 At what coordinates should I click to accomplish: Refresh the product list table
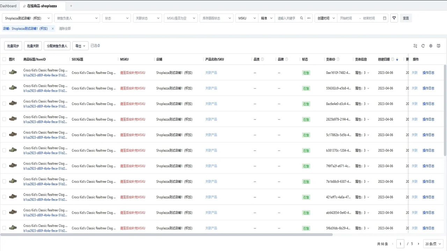[423, 46]
